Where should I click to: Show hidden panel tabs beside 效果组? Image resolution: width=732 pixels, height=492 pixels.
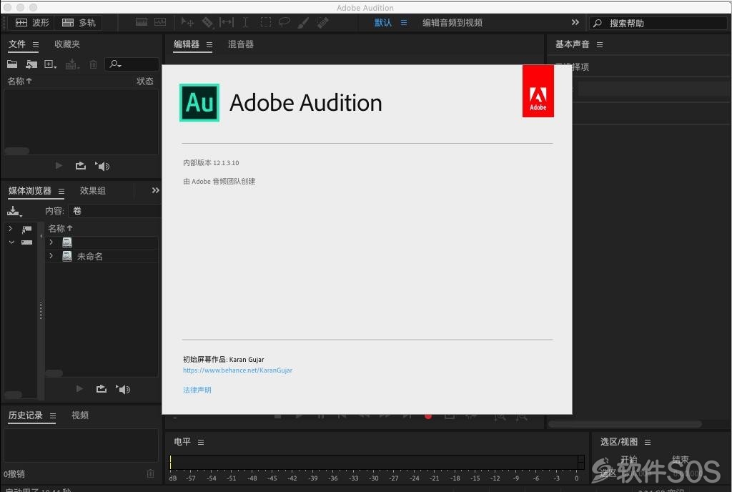[x=155, y=190]
